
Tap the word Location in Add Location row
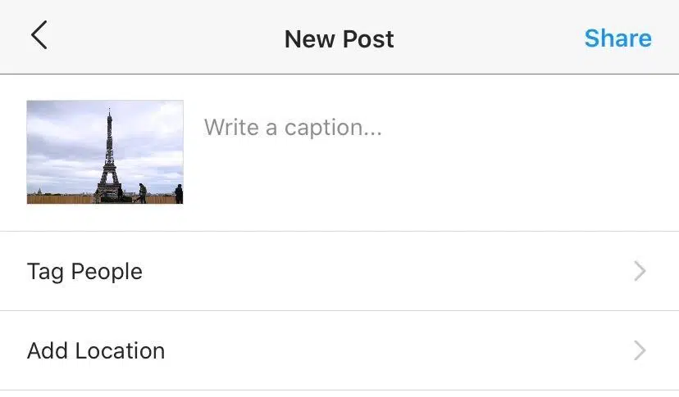tap(120, 350)
